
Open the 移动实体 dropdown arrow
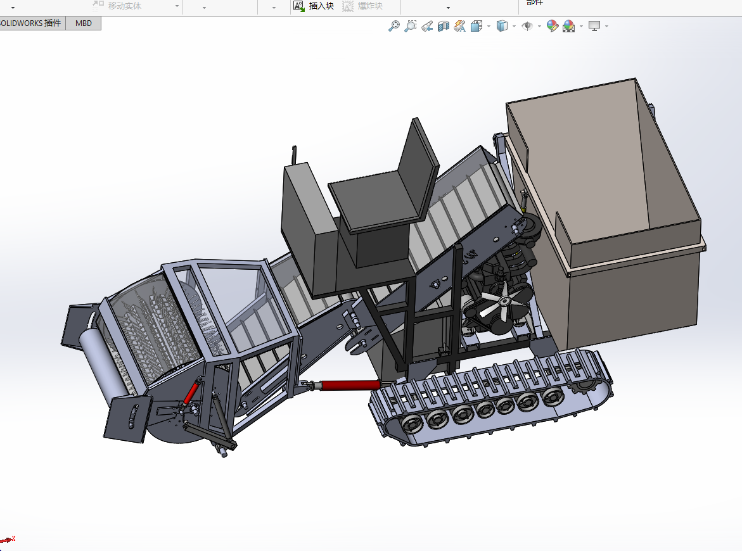click(x=177, y=6)
